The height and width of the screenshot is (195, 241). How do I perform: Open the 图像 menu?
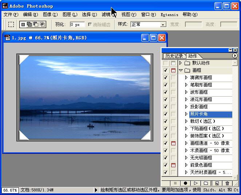coord(50,15)
